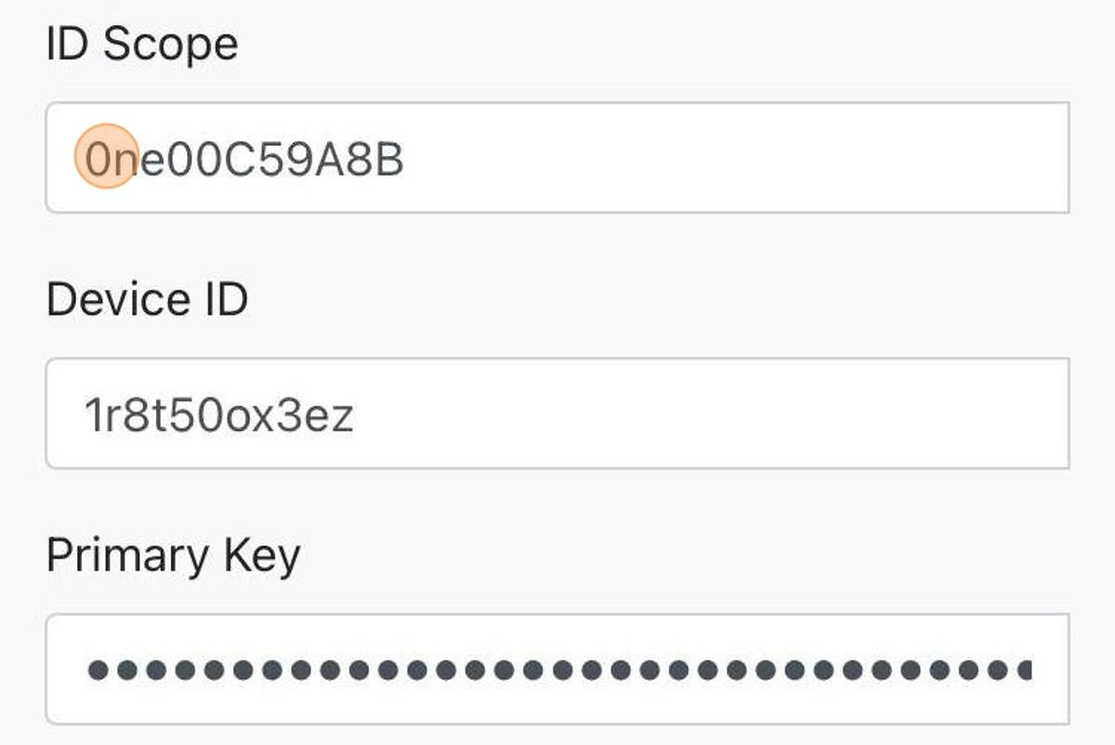Place cursor at end of ID Scope value

point(405,160)
